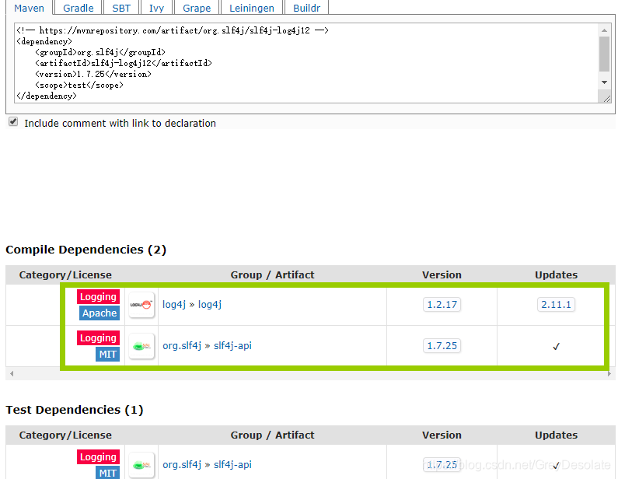Click up-to-date checkmark in compile slf4j-api row
This screenshot has height=479, width=618.
pos(556,347)
